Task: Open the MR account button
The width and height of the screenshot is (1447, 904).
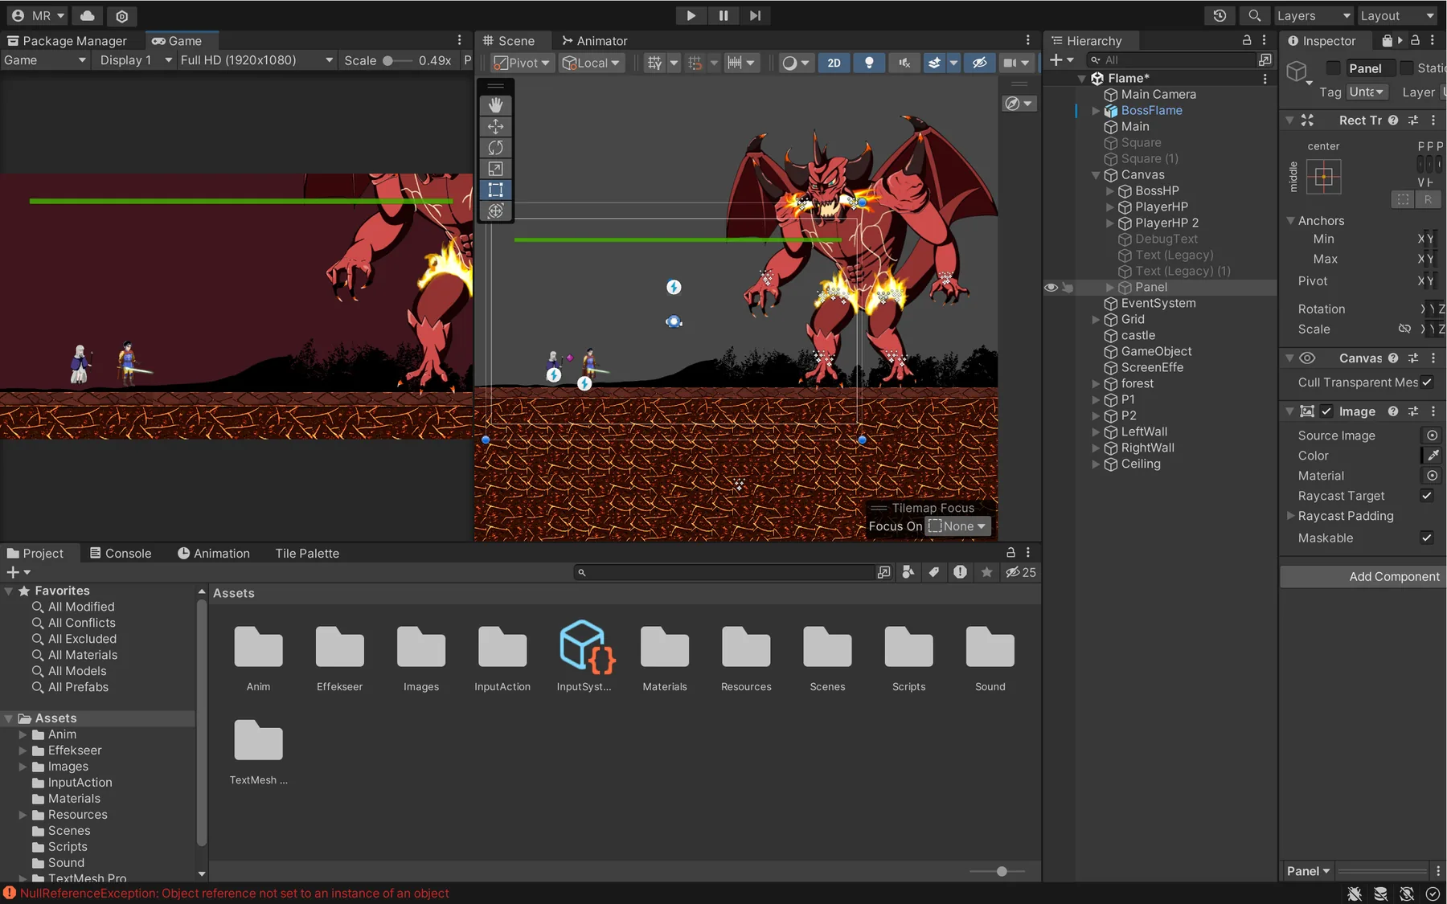Action: 38,15
